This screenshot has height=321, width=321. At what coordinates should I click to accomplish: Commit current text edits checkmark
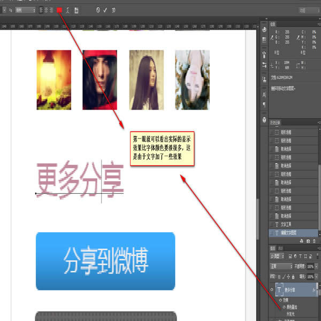coord(105,10)
